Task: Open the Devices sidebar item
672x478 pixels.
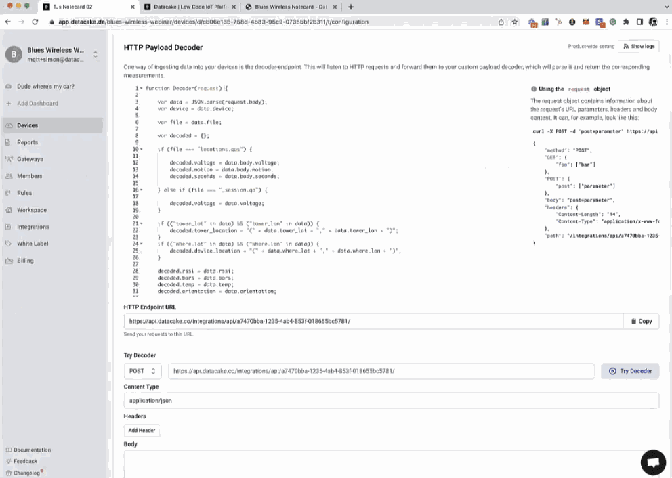Action: point(52,125)
